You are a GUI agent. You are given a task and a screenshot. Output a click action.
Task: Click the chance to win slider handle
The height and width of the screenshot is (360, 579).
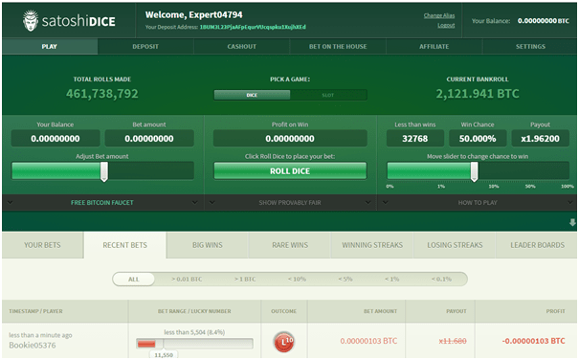[474, 171]
